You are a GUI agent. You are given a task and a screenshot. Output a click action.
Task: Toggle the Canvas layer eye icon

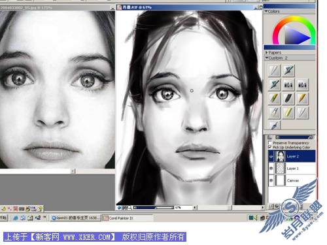tap(271, 180)
